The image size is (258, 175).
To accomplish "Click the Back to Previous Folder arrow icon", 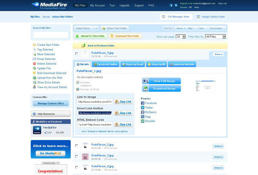I will pyautogui.click(x=83, y=45).
